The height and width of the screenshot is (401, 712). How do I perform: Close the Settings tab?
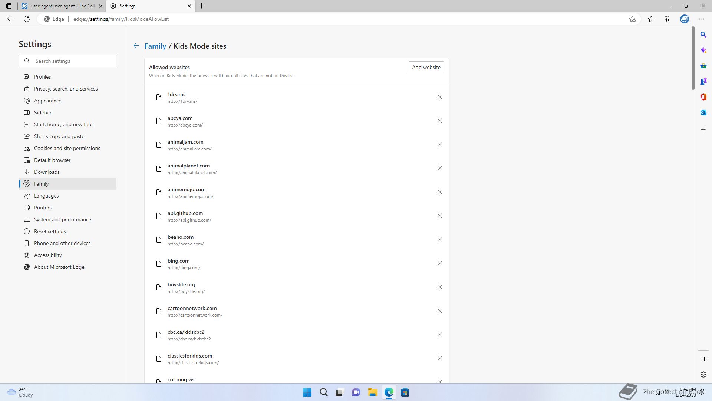pyautogui.click(x=189, y=6)
